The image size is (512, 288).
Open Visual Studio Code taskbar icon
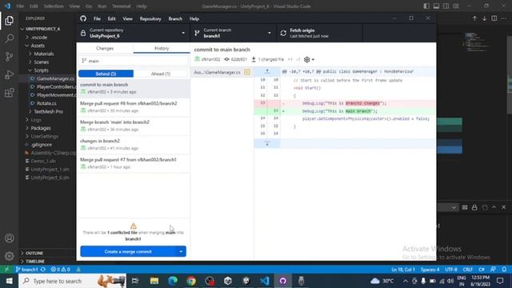click(x=265, y=281)
